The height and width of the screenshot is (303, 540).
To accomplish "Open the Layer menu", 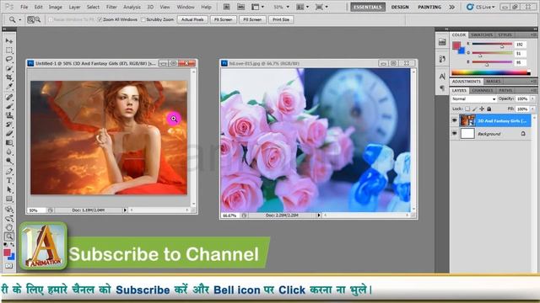I will click(74, 7).
